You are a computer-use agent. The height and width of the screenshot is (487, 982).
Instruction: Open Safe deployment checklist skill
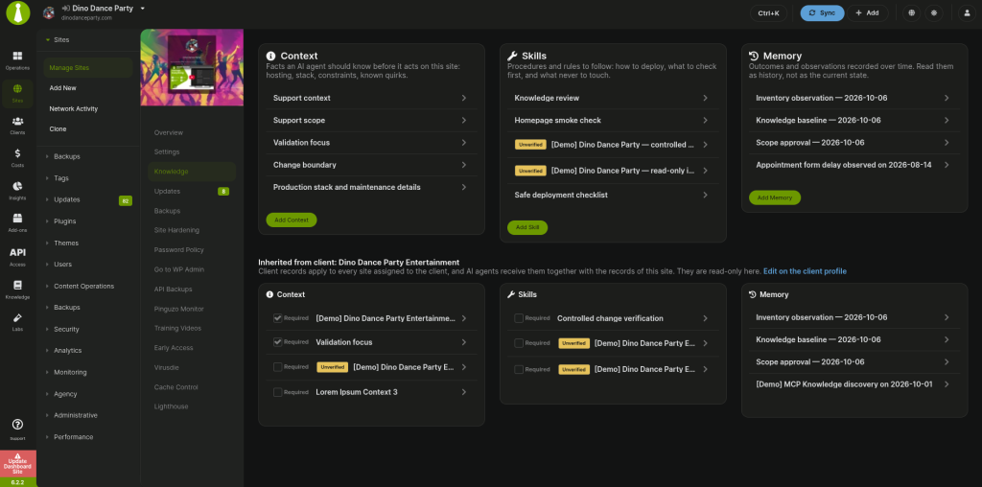613,196
